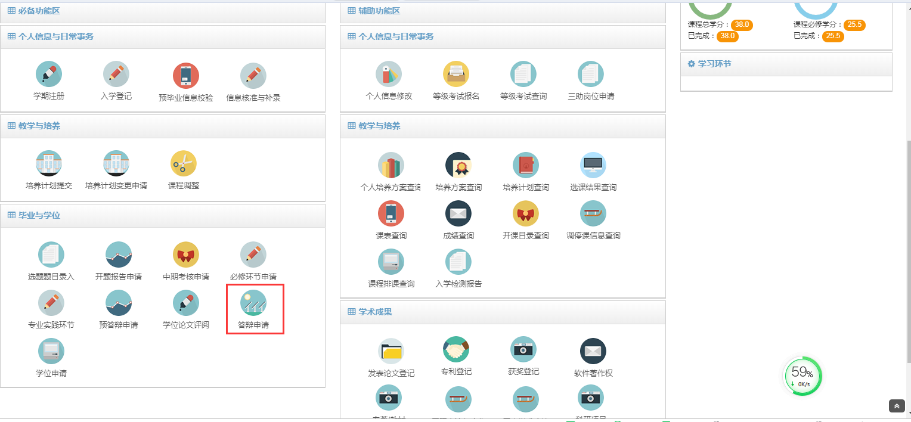Expand the 学习环节 panel header
Viewport: 911px width, 422px height.
coord(714,64)
